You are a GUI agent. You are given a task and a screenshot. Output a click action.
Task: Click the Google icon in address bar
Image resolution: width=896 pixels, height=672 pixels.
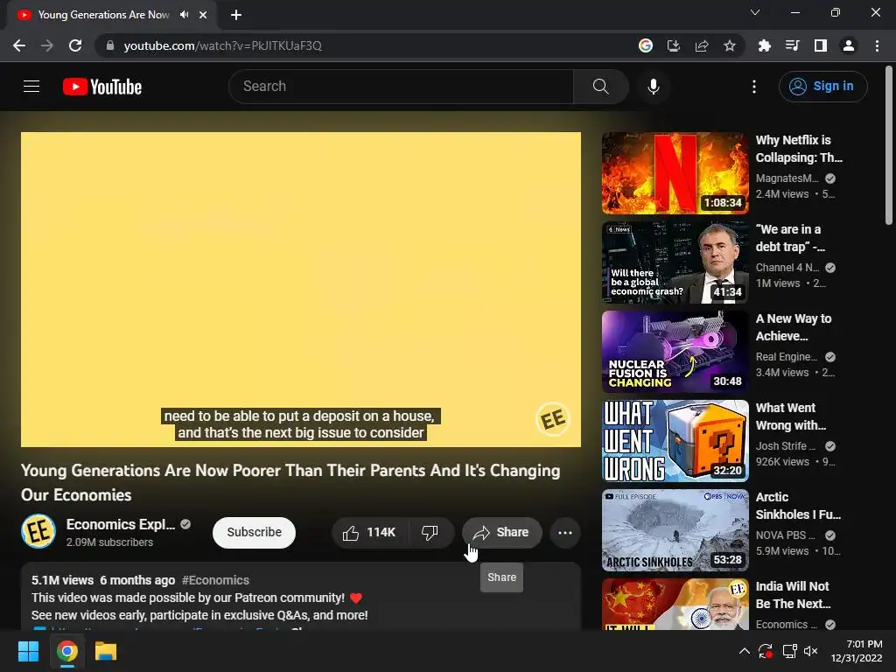646,45
